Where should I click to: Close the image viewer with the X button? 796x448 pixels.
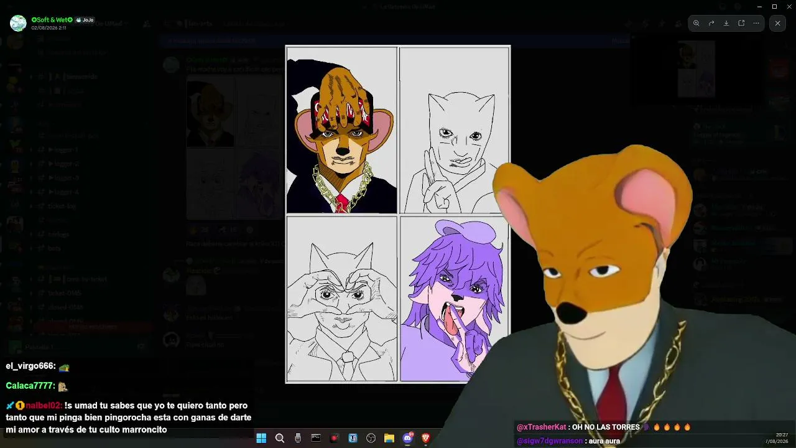pos(777,23)
